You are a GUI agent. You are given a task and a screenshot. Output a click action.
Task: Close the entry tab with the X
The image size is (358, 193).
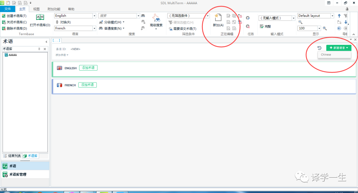click(x=355, y=39)
